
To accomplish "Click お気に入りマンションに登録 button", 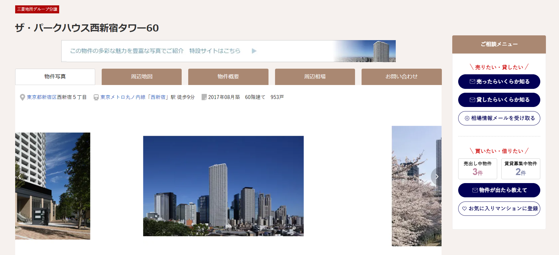I will tap(499, 209).
